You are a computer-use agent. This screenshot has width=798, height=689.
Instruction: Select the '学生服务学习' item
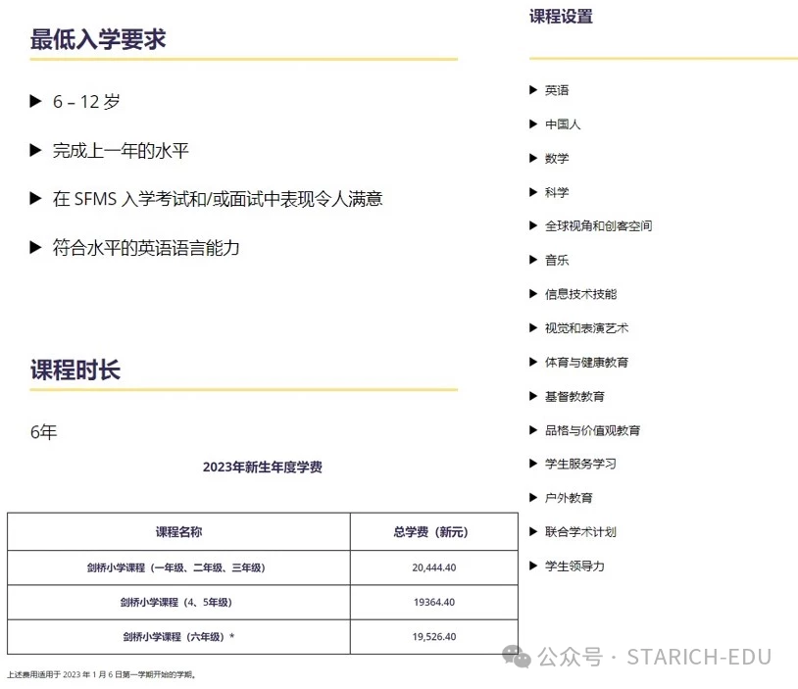point(580,464)
